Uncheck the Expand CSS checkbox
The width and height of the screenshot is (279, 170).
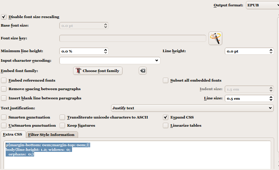pyautogui.click(x=166, y=117)
